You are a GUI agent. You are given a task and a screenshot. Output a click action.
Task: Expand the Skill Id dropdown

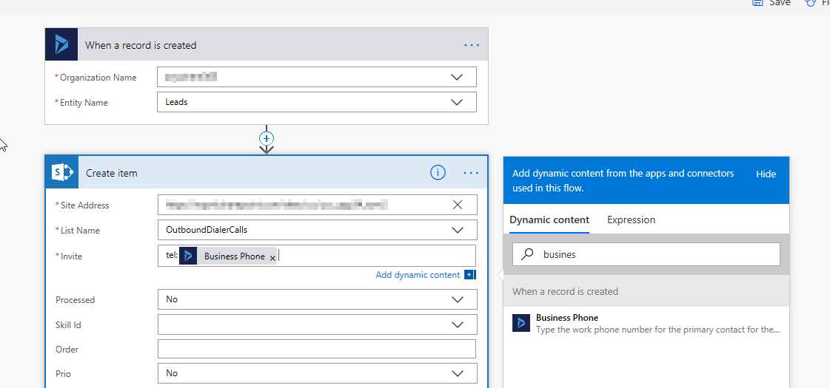pos(457,325)
